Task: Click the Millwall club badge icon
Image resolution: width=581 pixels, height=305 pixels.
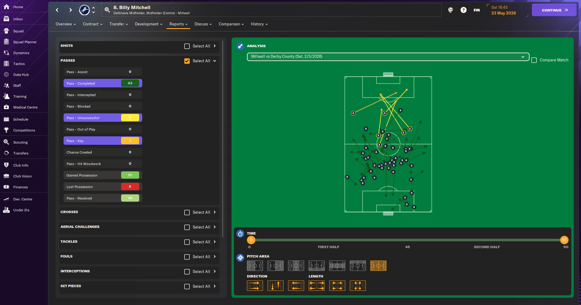Action: click(84, 10)
